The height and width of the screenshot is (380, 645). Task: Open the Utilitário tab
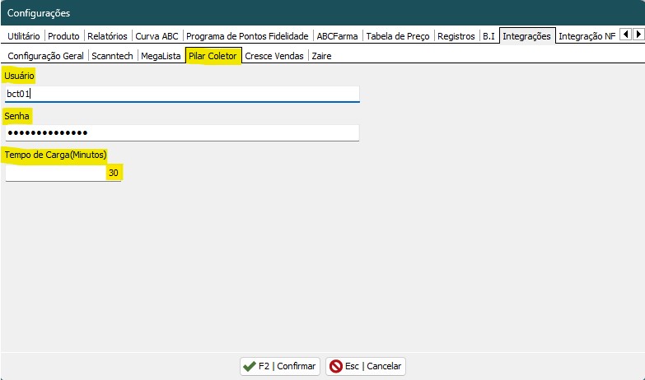point(24,36)
